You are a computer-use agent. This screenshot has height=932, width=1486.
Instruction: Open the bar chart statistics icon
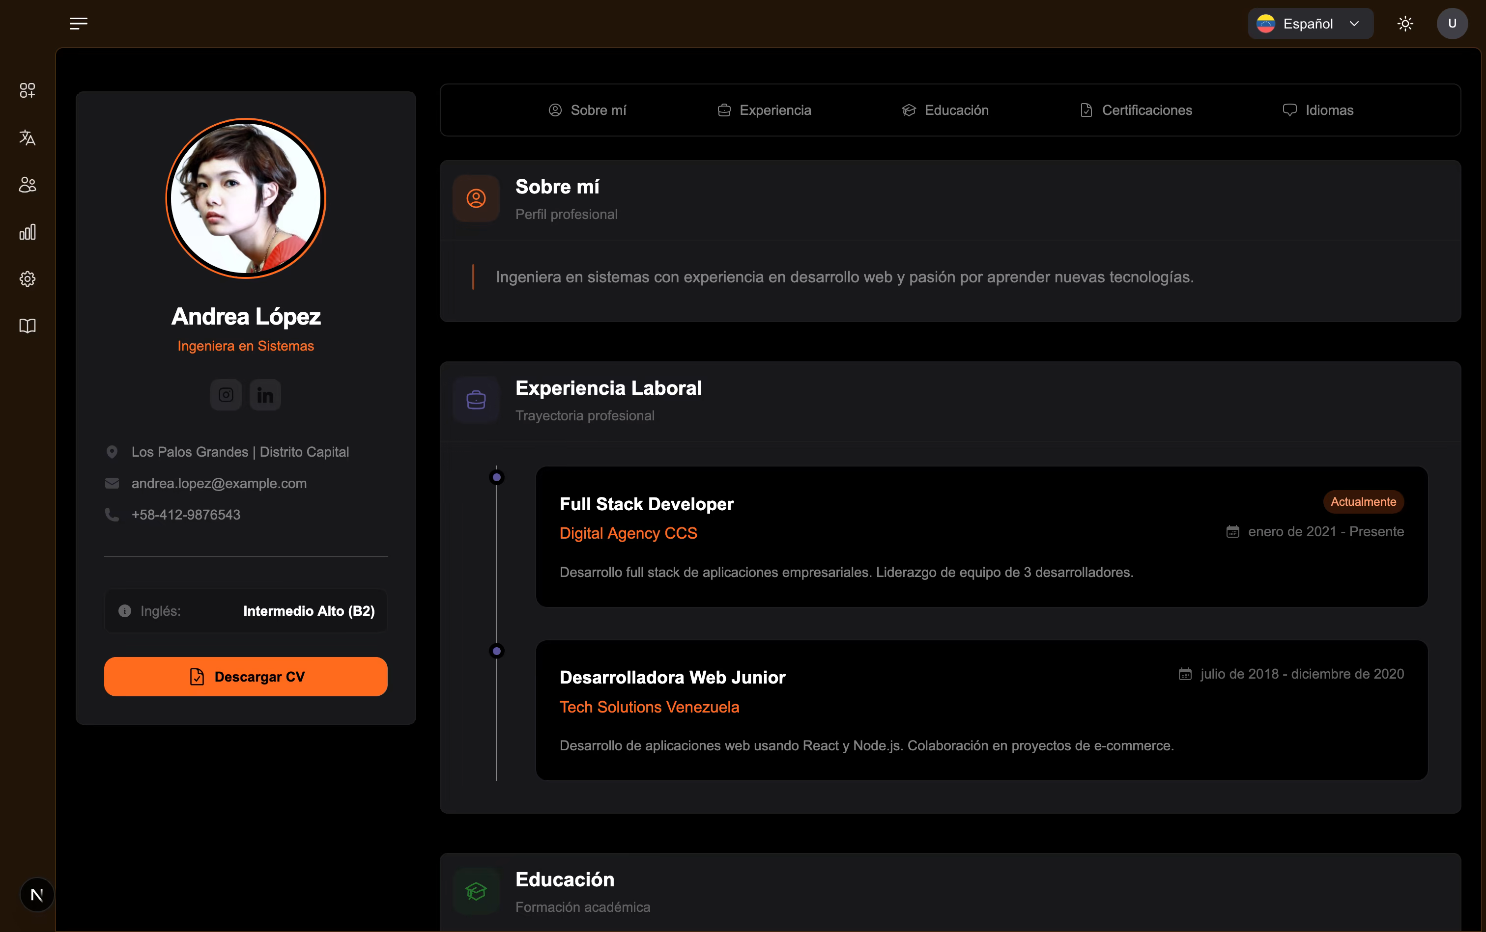point(27,232)
